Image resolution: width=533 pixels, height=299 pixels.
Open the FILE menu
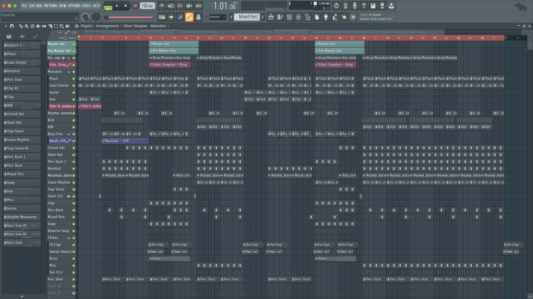pyautogui.click(x=24, y=6)
